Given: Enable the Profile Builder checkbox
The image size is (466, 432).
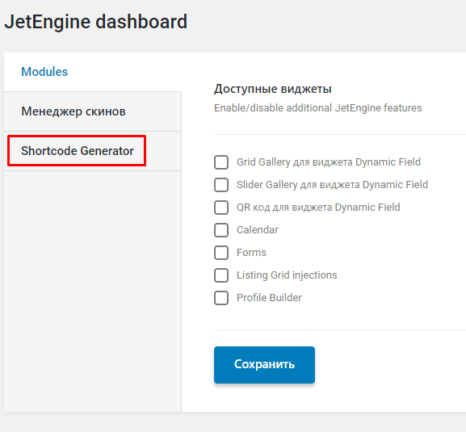Looking at the screenshot, I should pos(221,298).
